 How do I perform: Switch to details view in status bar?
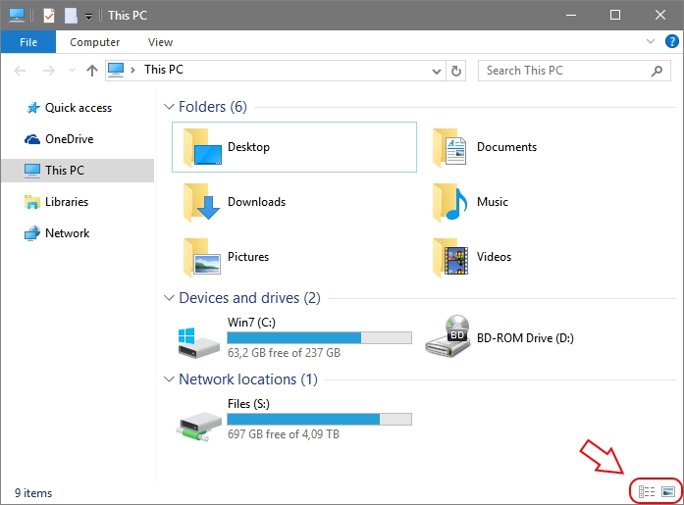click(647, 492)
